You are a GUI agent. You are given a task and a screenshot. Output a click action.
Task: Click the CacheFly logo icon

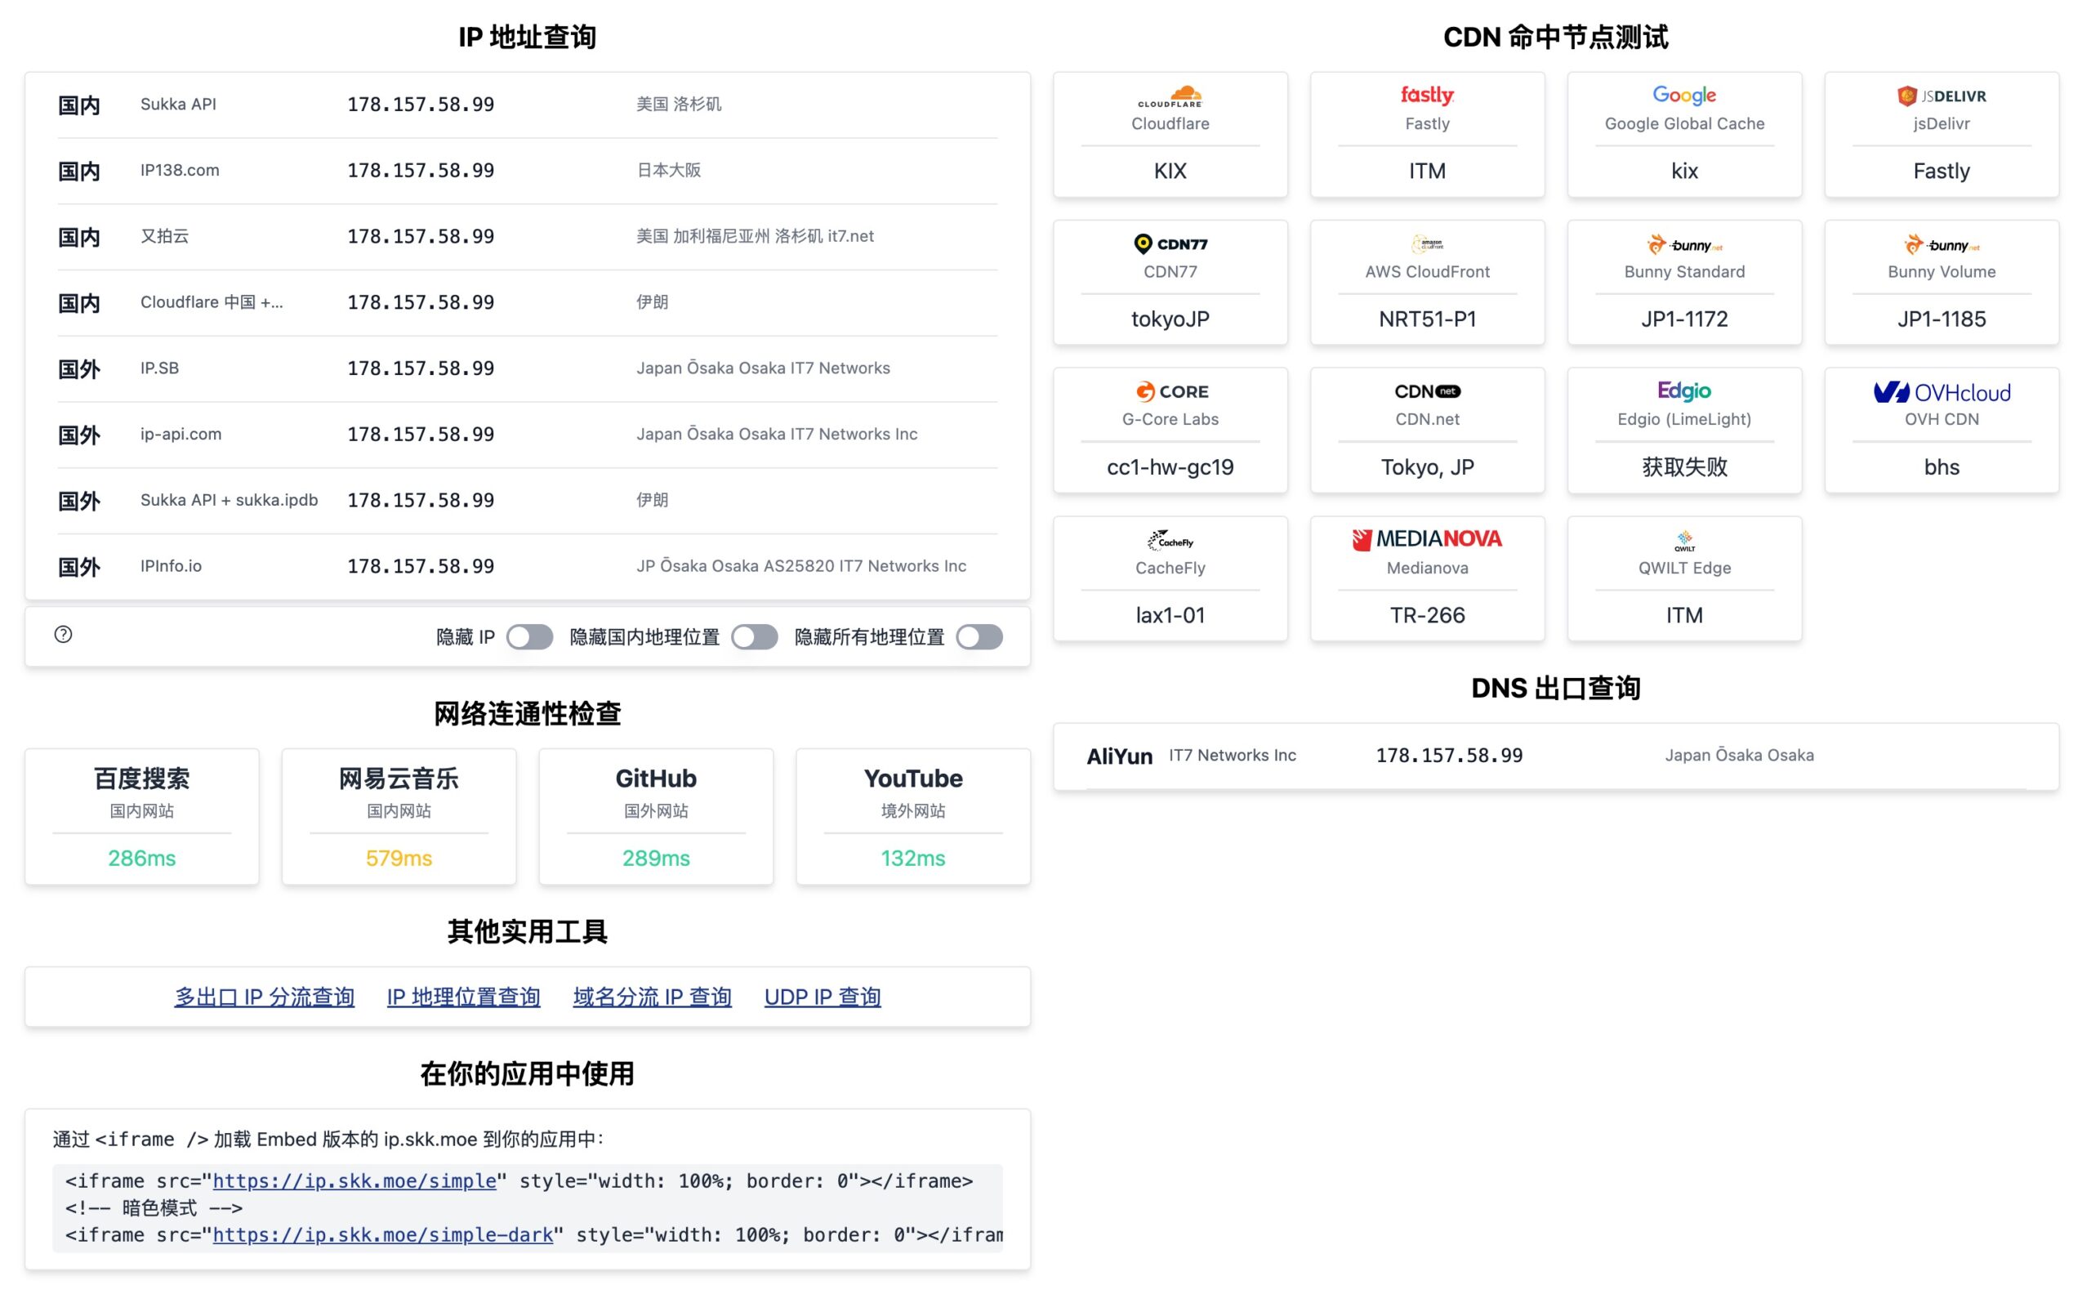pos(1170,540)
